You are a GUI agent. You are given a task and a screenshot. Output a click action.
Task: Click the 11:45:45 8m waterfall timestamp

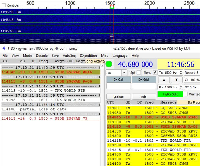pyautogui.click(x=11, y=31)
